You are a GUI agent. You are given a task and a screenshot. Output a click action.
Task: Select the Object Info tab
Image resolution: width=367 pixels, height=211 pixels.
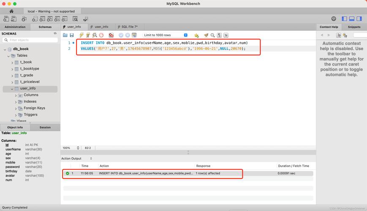(15, 127)
